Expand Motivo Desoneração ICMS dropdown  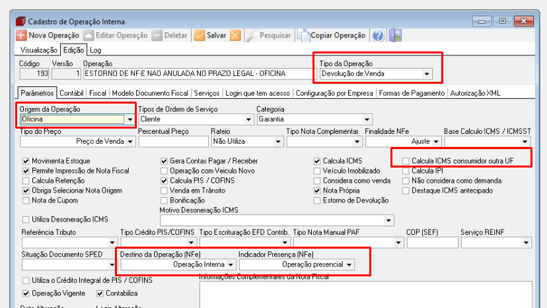388,220
